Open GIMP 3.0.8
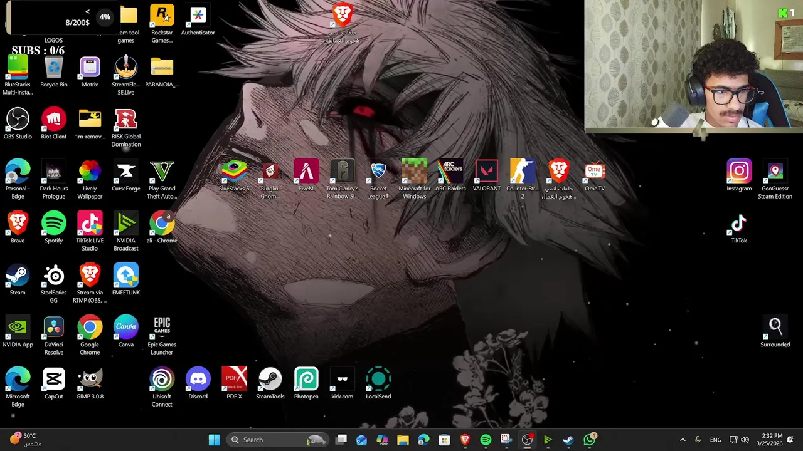Viewport: 803px width, 451px height. tap(90, 383)
